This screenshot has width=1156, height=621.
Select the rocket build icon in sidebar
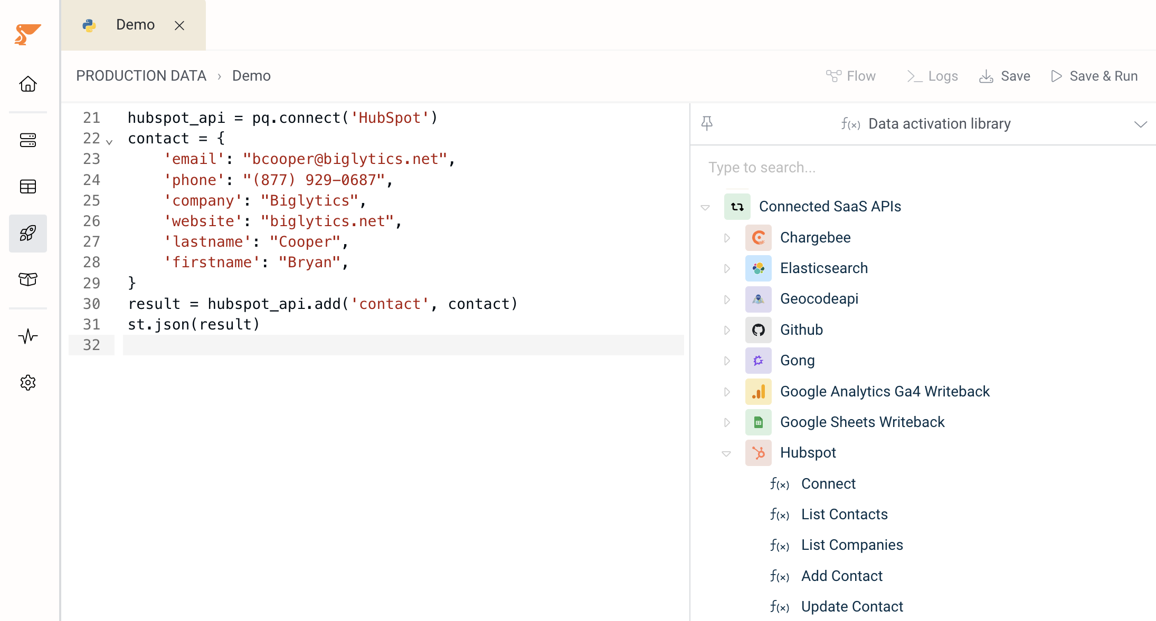(x=28, y=233)
